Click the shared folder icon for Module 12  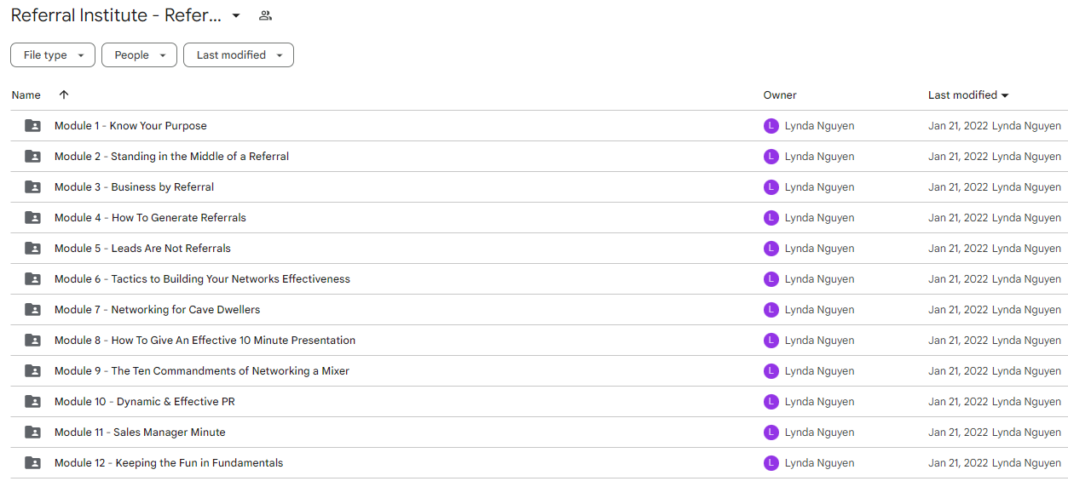[32, 463]
